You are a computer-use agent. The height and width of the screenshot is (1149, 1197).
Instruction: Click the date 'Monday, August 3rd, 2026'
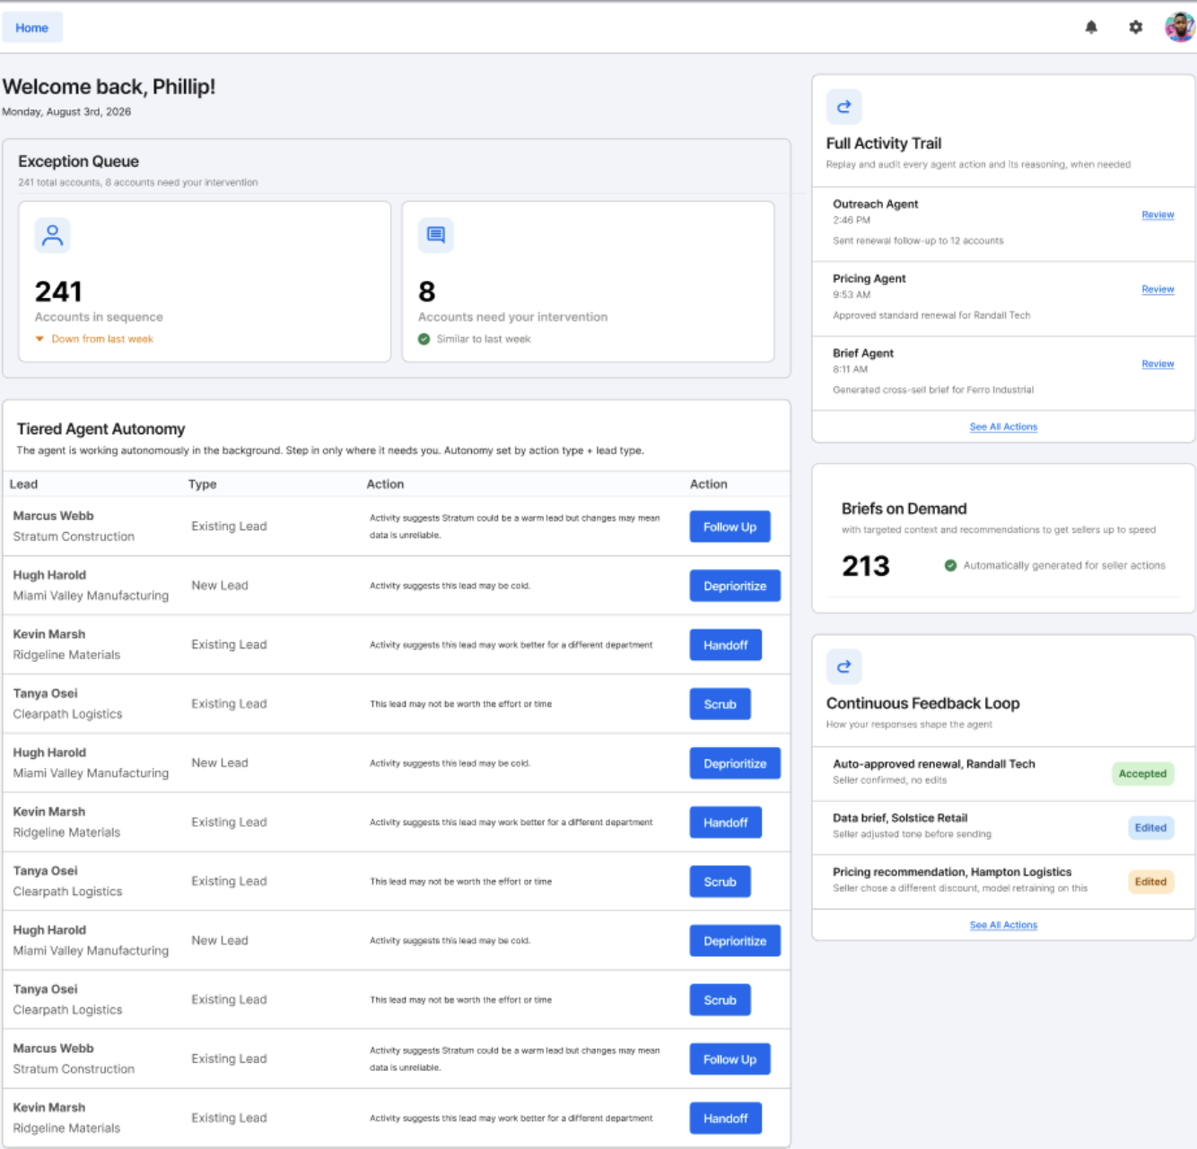point(66,112)
